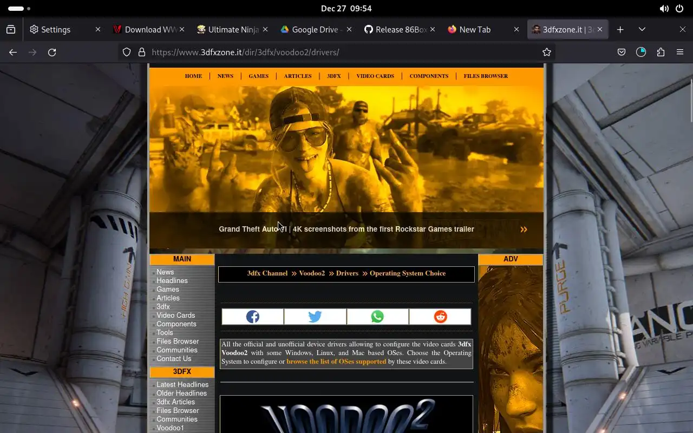Share page on Reddit
This screenshot has width=693, height=433.
(440, 317)
